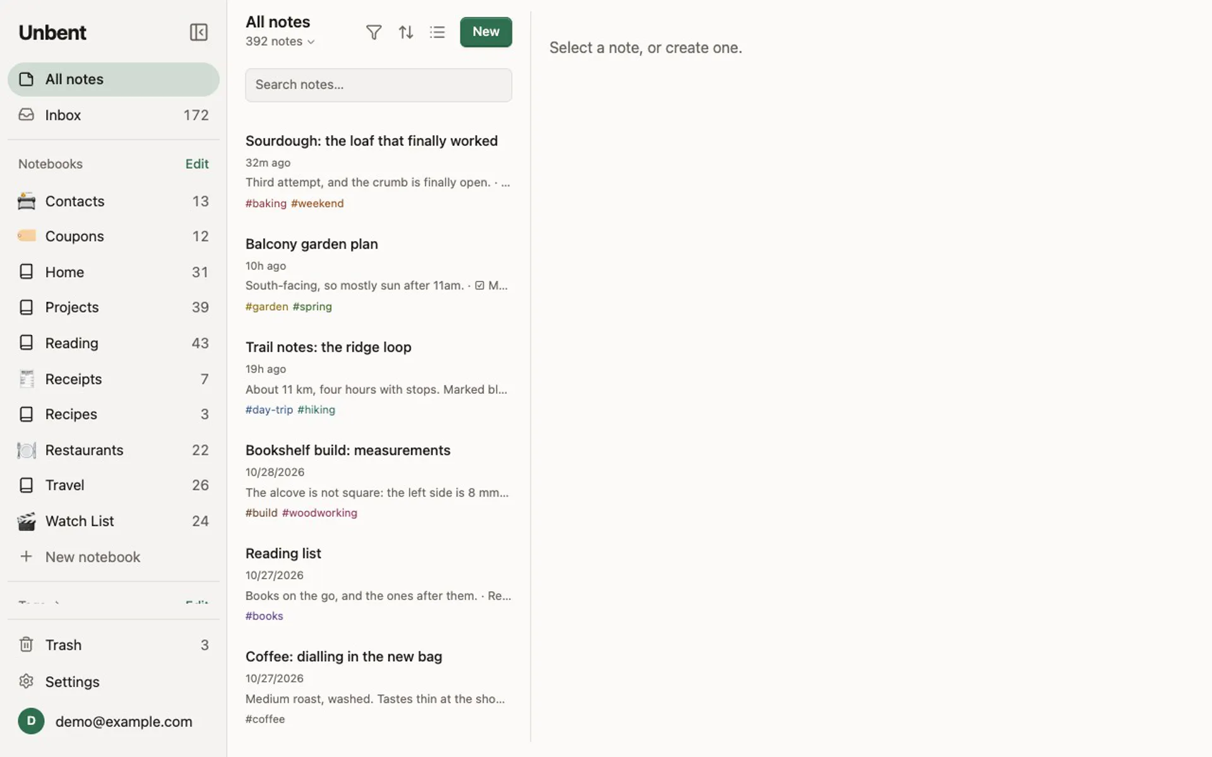Click the Home notebook book icon
The image size is (1212, 757).
(26, 272)
